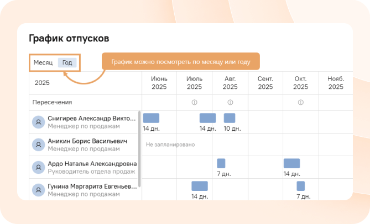Image resolution: width=370 pixels, height=224 pixels.
Task: Click Снигирев Александр's avatar icon
Action: [39, 122]
